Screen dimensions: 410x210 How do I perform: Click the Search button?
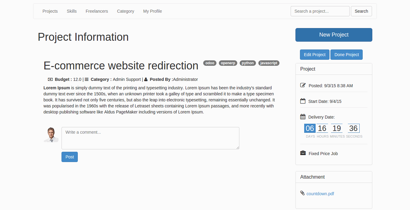[x=361, y=11]
